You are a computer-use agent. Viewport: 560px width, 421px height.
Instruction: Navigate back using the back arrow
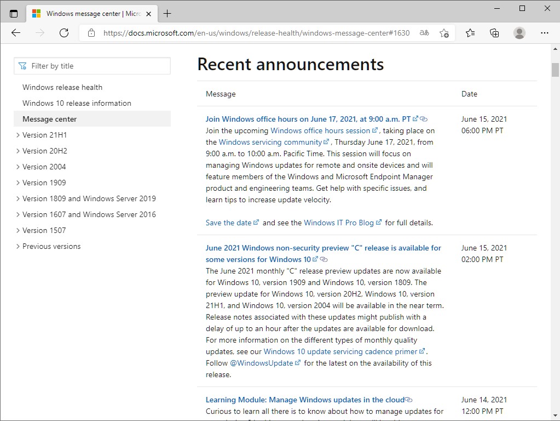pyautogui.click(x=15, y=33)
